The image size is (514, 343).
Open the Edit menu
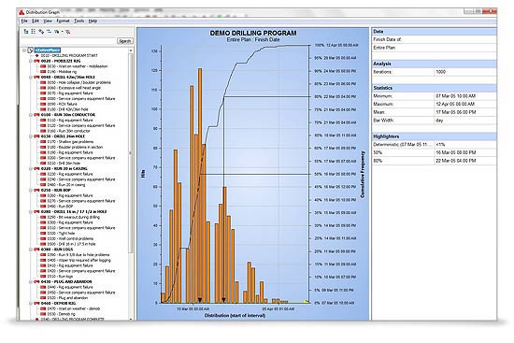point(36,21)
